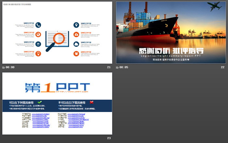Viewport: 228px width, 143px height.
Task: Click the orange lightbulb icon on slide 21
Action: click(x=38, y=53)
